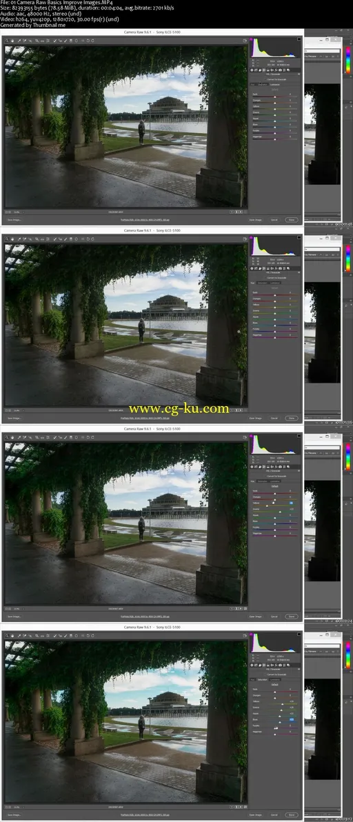Select the Adjustment Brush in the last frame
Image resolution: width=353 pixels, height=822 pixels.
point(65,635)
